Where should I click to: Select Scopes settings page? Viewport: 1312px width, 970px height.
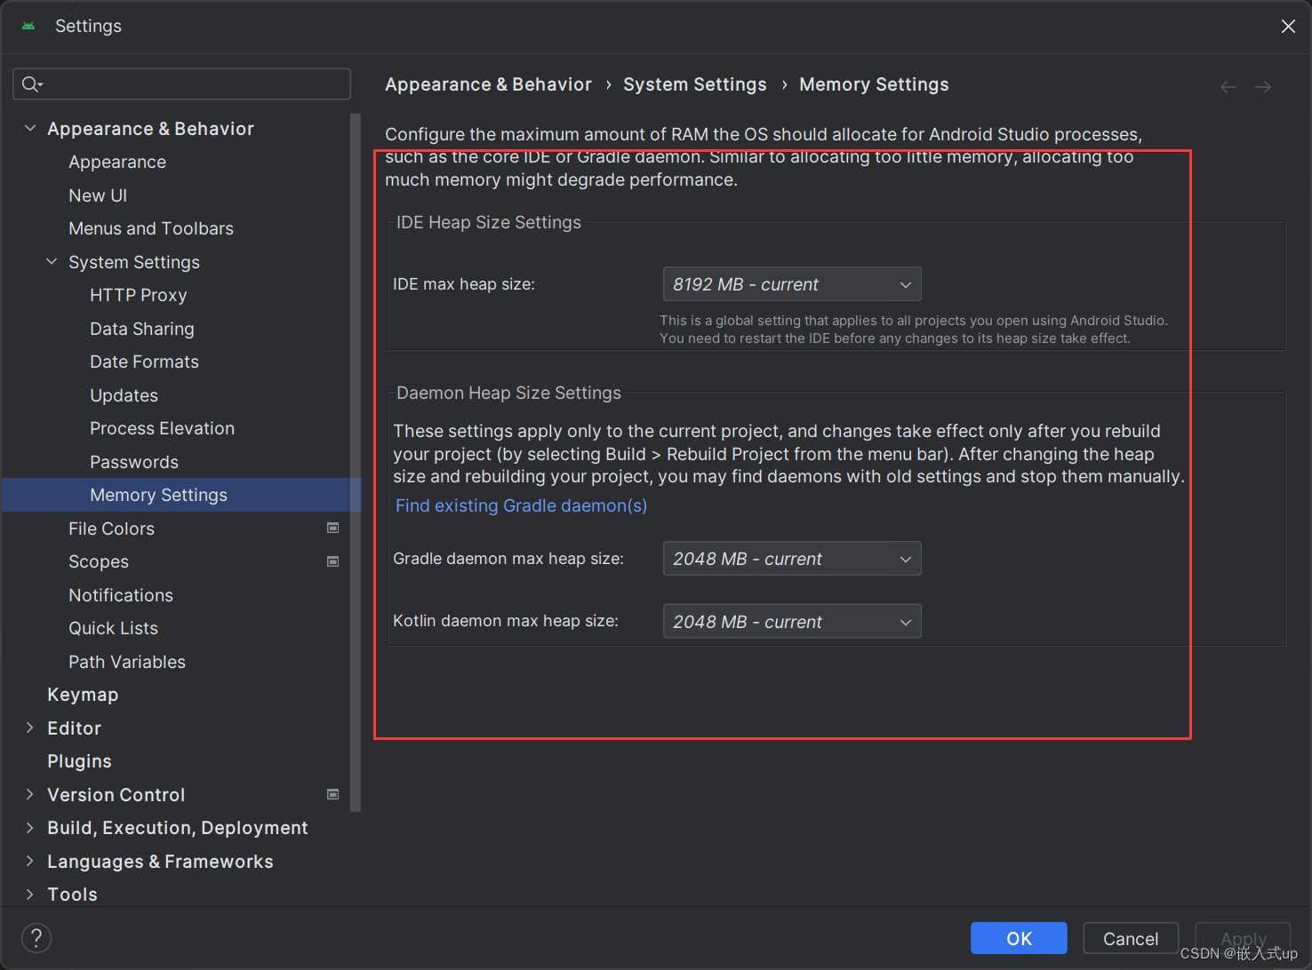pos(99,561)
